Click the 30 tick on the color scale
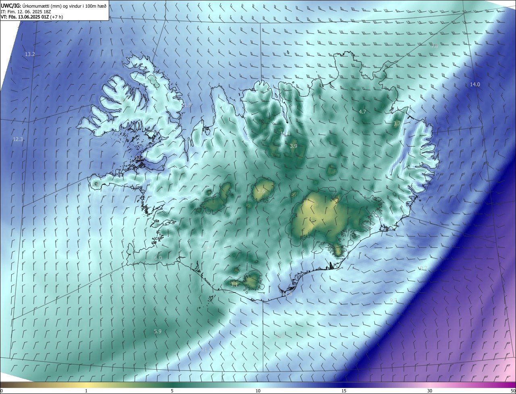 point(430,391)
